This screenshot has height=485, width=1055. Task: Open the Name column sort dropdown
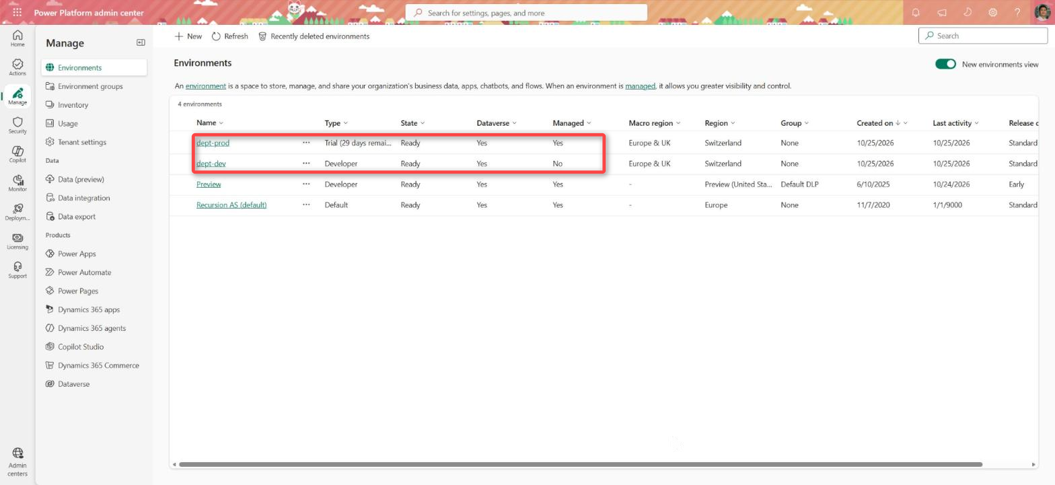click(x=210, y=123)
